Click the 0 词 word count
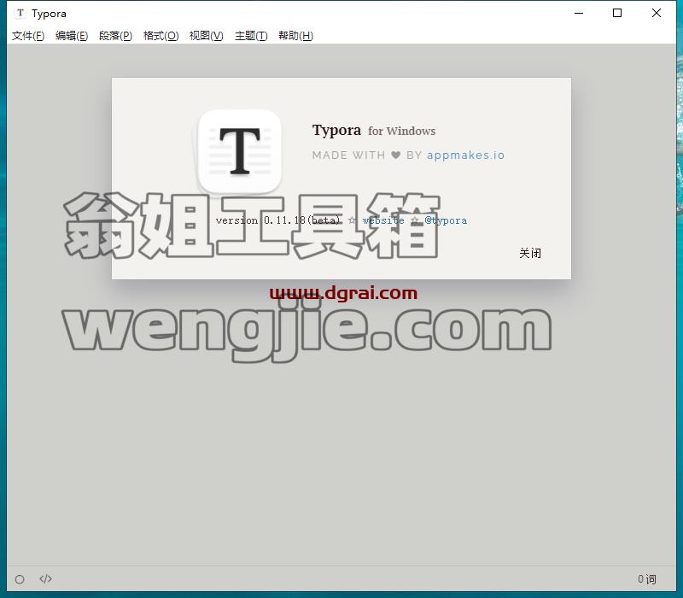 pyautogui.click(x=647, y=579)
